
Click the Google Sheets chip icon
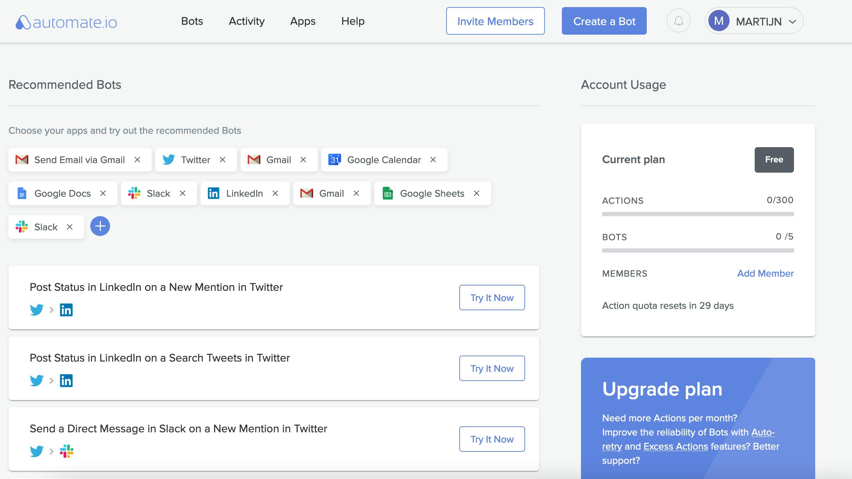pos(388,194)
